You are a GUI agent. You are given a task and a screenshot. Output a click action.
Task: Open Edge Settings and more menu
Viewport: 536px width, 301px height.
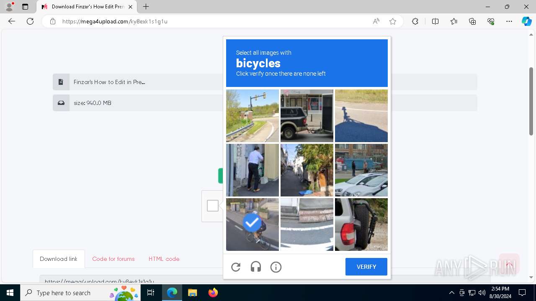coord(509,21)
